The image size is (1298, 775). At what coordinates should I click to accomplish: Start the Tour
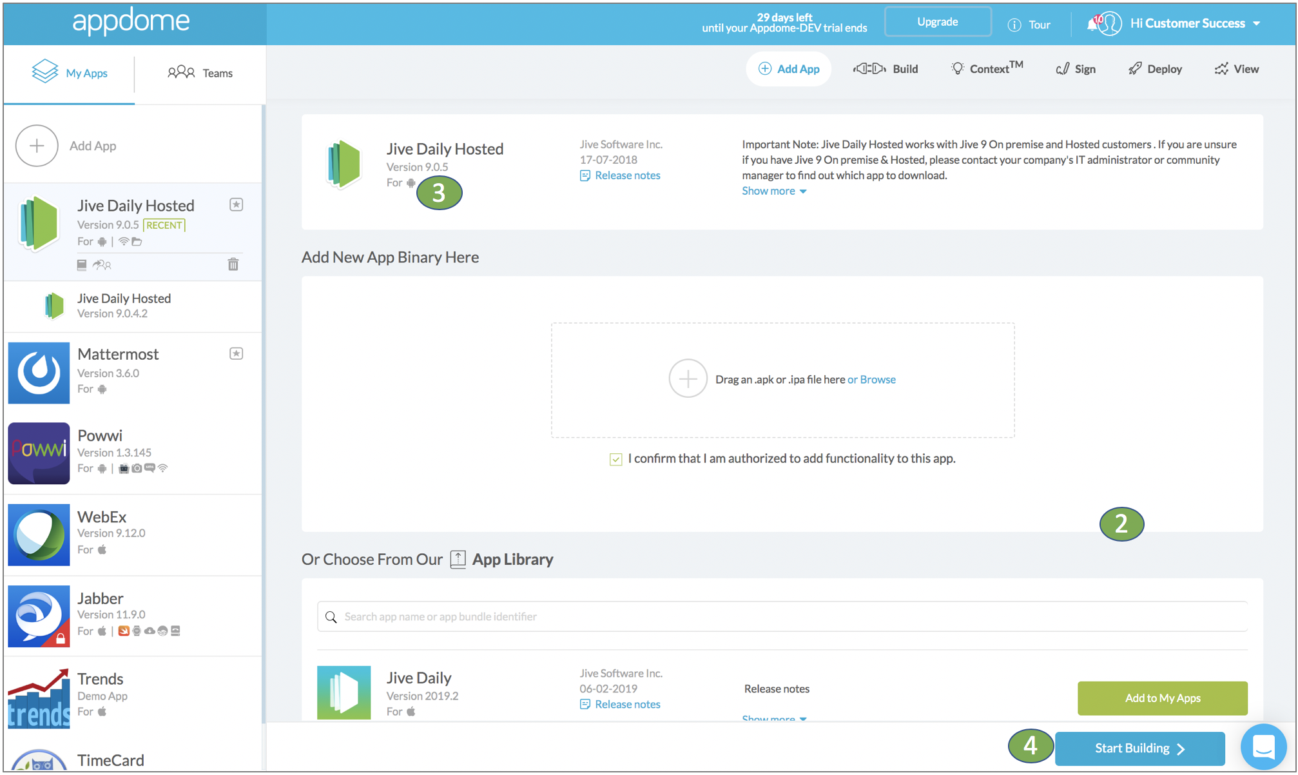point(1029,25)
